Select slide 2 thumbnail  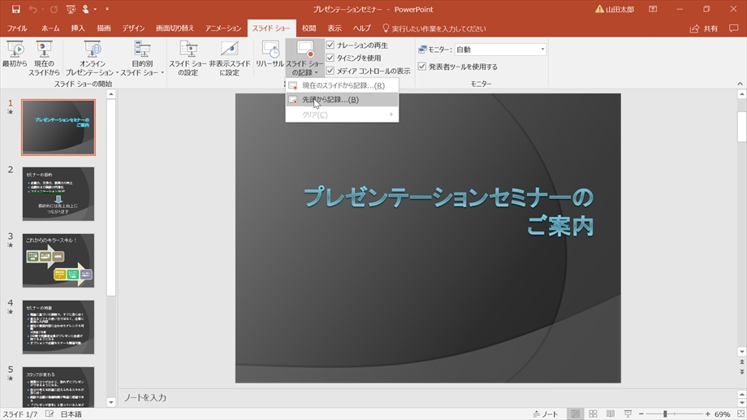(58, 193)
